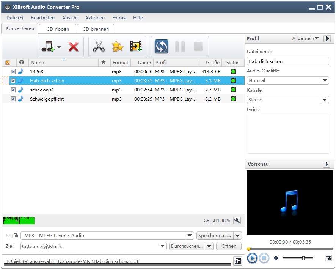The height and width of the screenshot is (269, 336).
Task: Toggle the select-all checkbox in header
Action: point(8,63)
